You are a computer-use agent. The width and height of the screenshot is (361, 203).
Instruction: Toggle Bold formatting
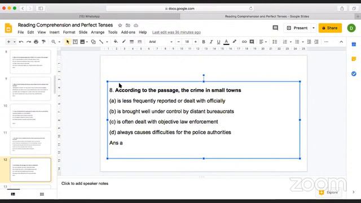click(204, 42)
